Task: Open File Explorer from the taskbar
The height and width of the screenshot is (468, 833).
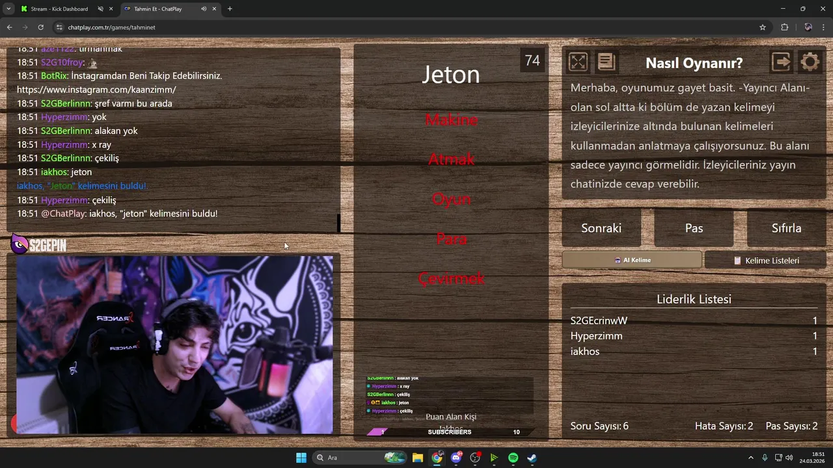Action: coord(418,458)
